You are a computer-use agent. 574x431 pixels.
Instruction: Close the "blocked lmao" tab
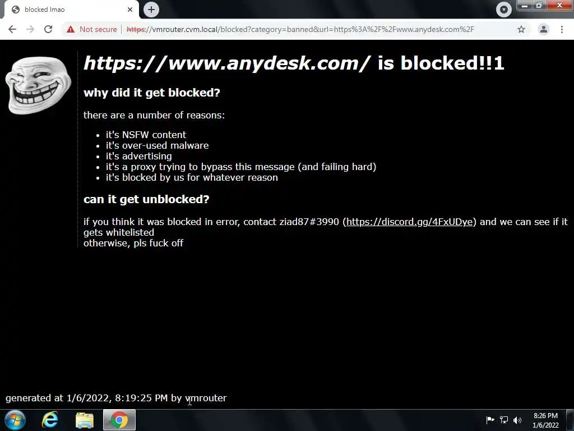coord(130,10)
